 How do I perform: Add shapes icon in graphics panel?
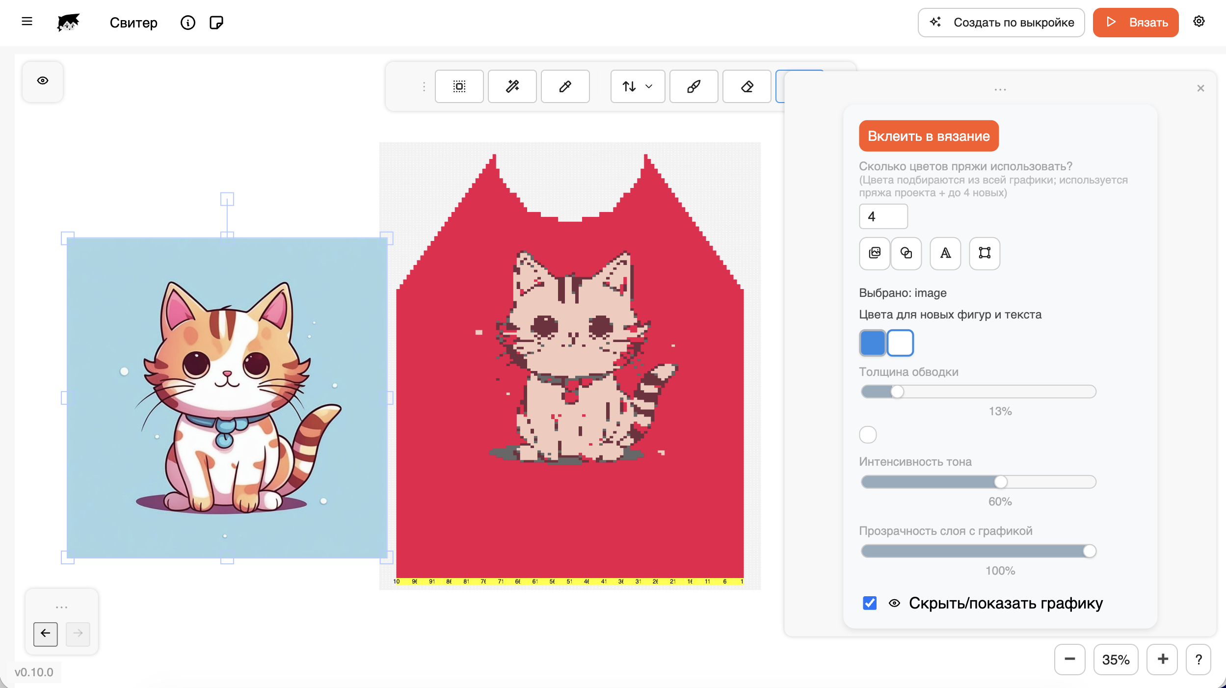[x=906, y=253]
